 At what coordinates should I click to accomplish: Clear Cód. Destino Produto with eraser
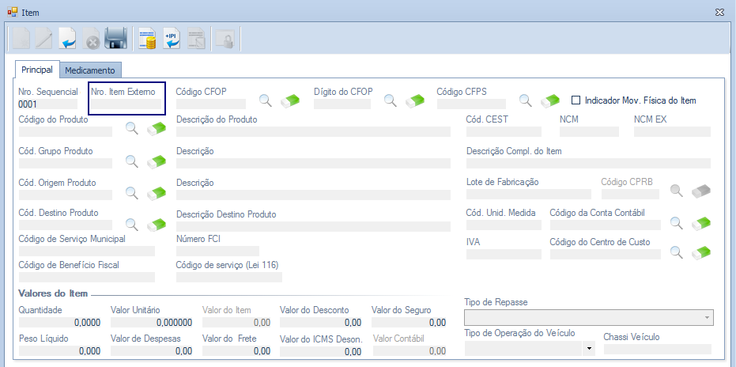pos(157,225)
